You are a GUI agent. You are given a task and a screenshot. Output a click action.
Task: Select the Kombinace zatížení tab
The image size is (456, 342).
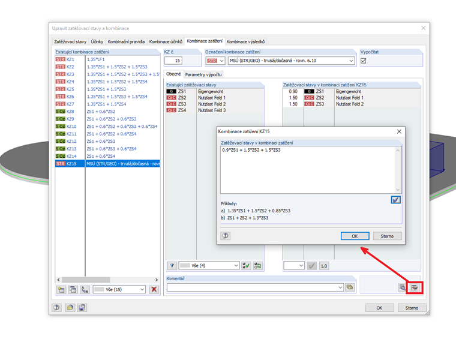(205, 41)
